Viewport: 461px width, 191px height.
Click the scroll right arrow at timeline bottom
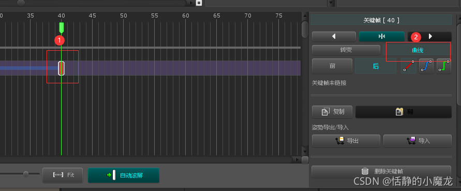click(x=298, y=160)
